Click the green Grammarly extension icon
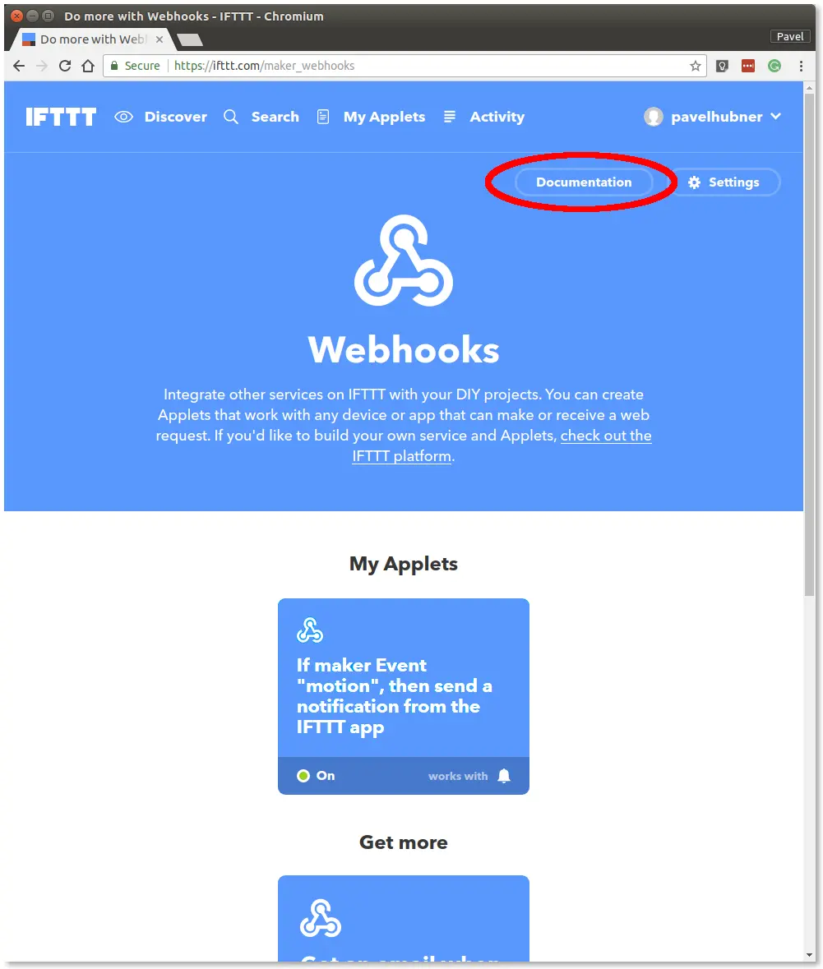823x969 pixels. (x=774, y=66)
